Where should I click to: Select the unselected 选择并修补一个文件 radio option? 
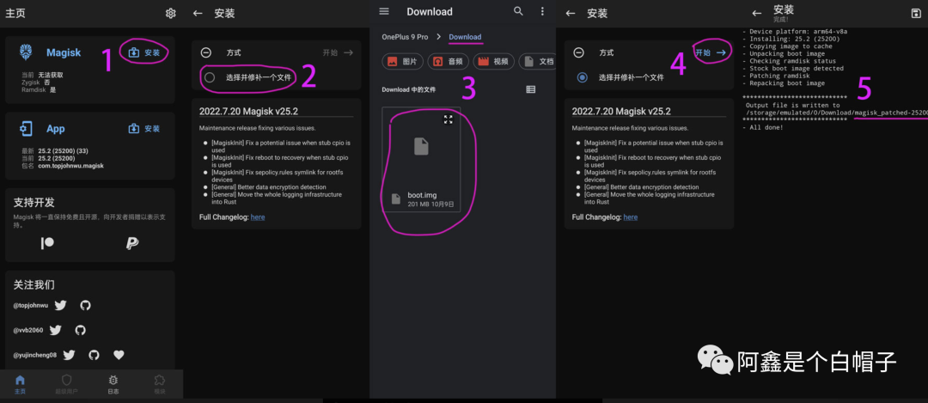point(209,77)
